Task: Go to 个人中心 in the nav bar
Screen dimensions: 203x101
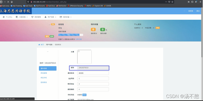Action: 8,17
